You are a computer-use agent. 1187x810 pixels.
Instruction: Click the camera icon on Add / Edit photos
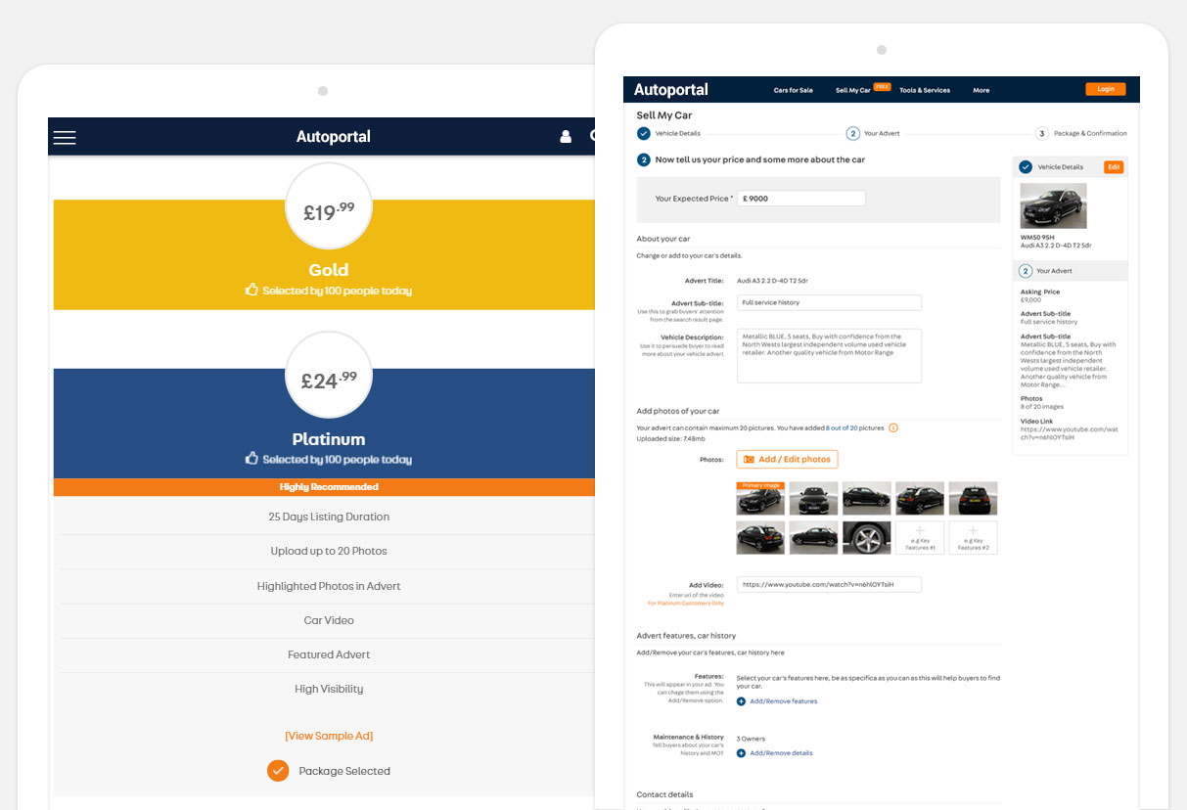tap(750, 459)
